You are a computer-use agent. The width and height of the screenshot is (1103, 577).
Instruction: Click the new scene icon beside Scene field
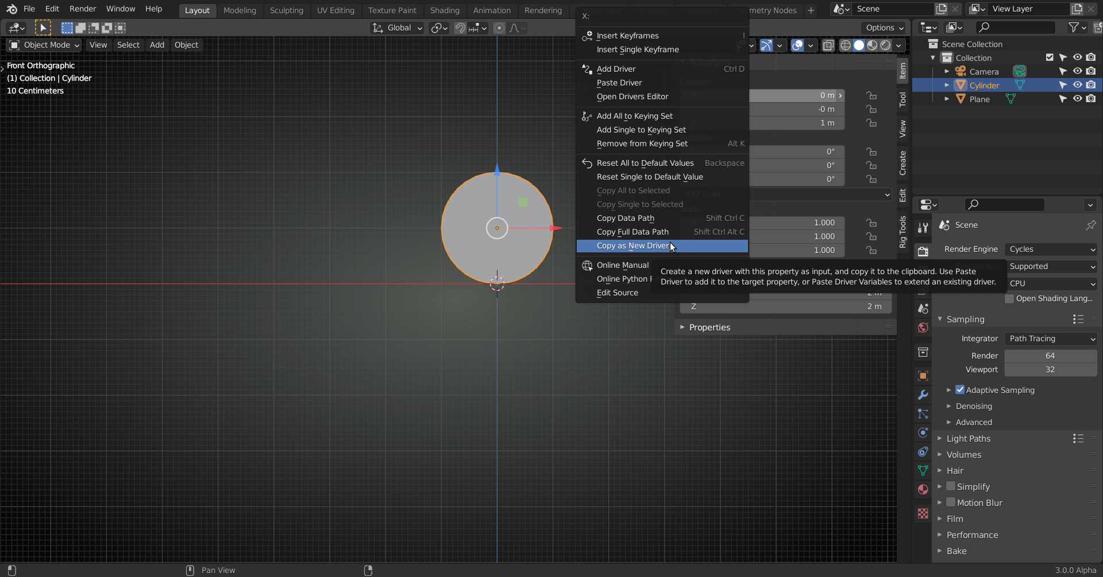941,9
